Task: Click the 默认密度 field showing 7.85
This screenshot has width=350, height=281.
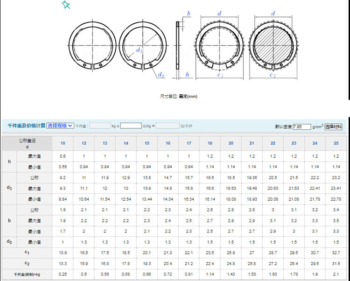Action: click(x=302, y=127)
